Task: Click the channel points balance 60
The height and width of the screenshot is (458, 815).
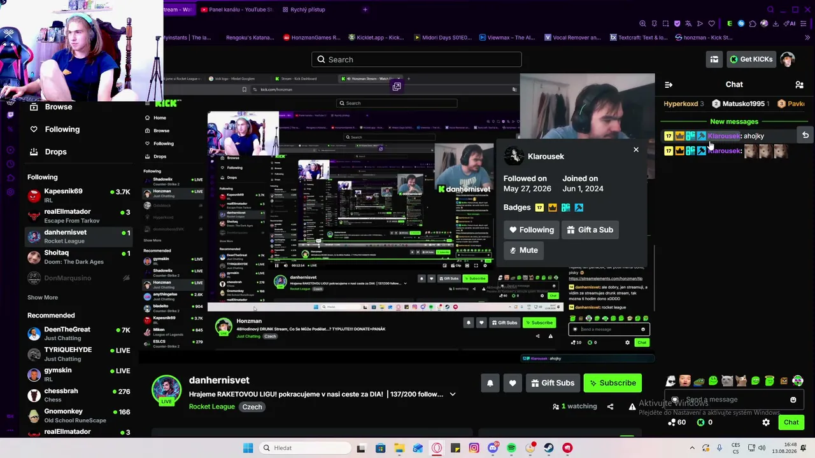Action: pos(676,422)
